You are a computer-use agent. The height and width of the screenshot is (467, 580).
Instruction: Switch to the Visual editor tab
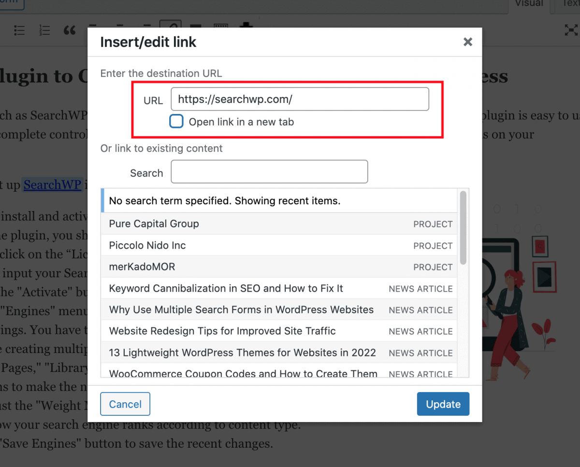529,4
